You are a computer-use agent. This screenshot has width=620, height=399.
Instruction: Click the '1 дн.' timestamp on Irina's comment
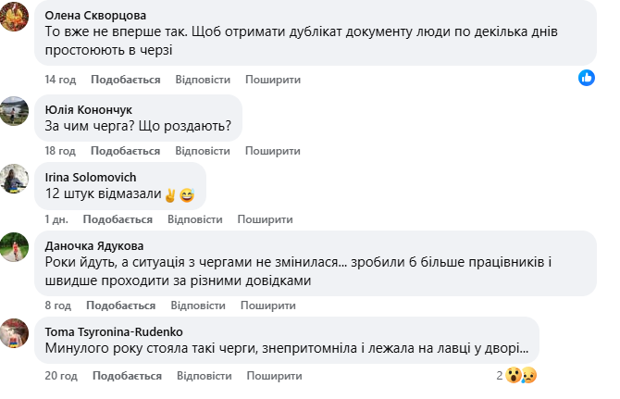point(57,219)
